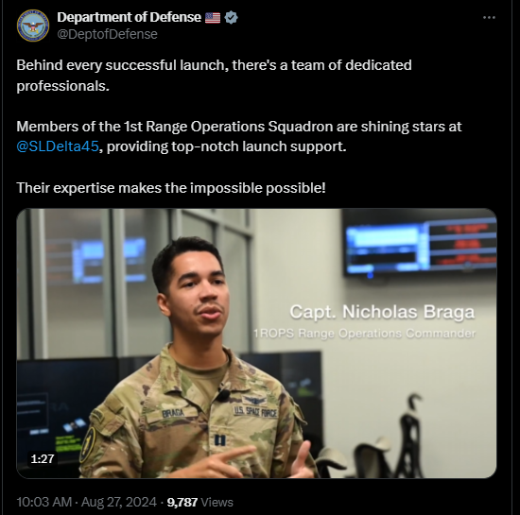View the 9,787 Views analytics

[200, 502]
